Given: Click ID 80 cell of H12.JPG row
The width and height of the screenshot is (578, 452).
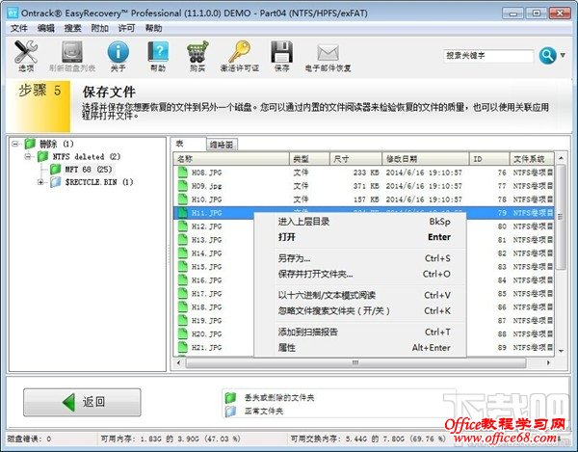Looking at the screenshot, I should [502, 226].
